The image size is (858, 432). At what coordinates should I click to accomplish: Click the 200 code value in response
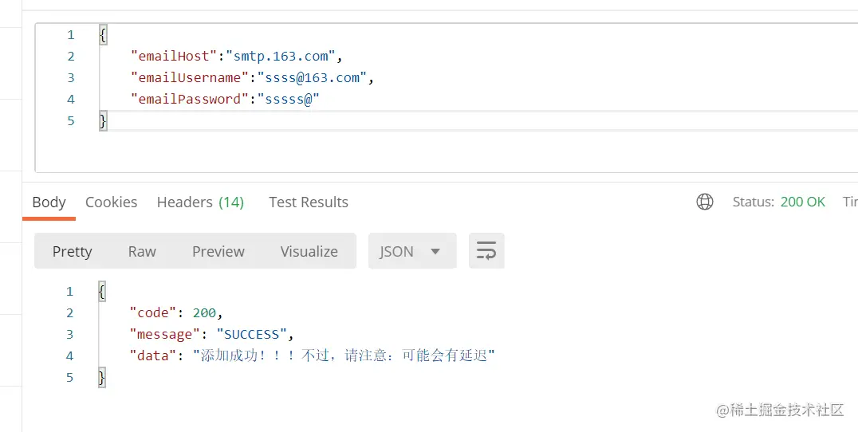[x=205, y=312]
